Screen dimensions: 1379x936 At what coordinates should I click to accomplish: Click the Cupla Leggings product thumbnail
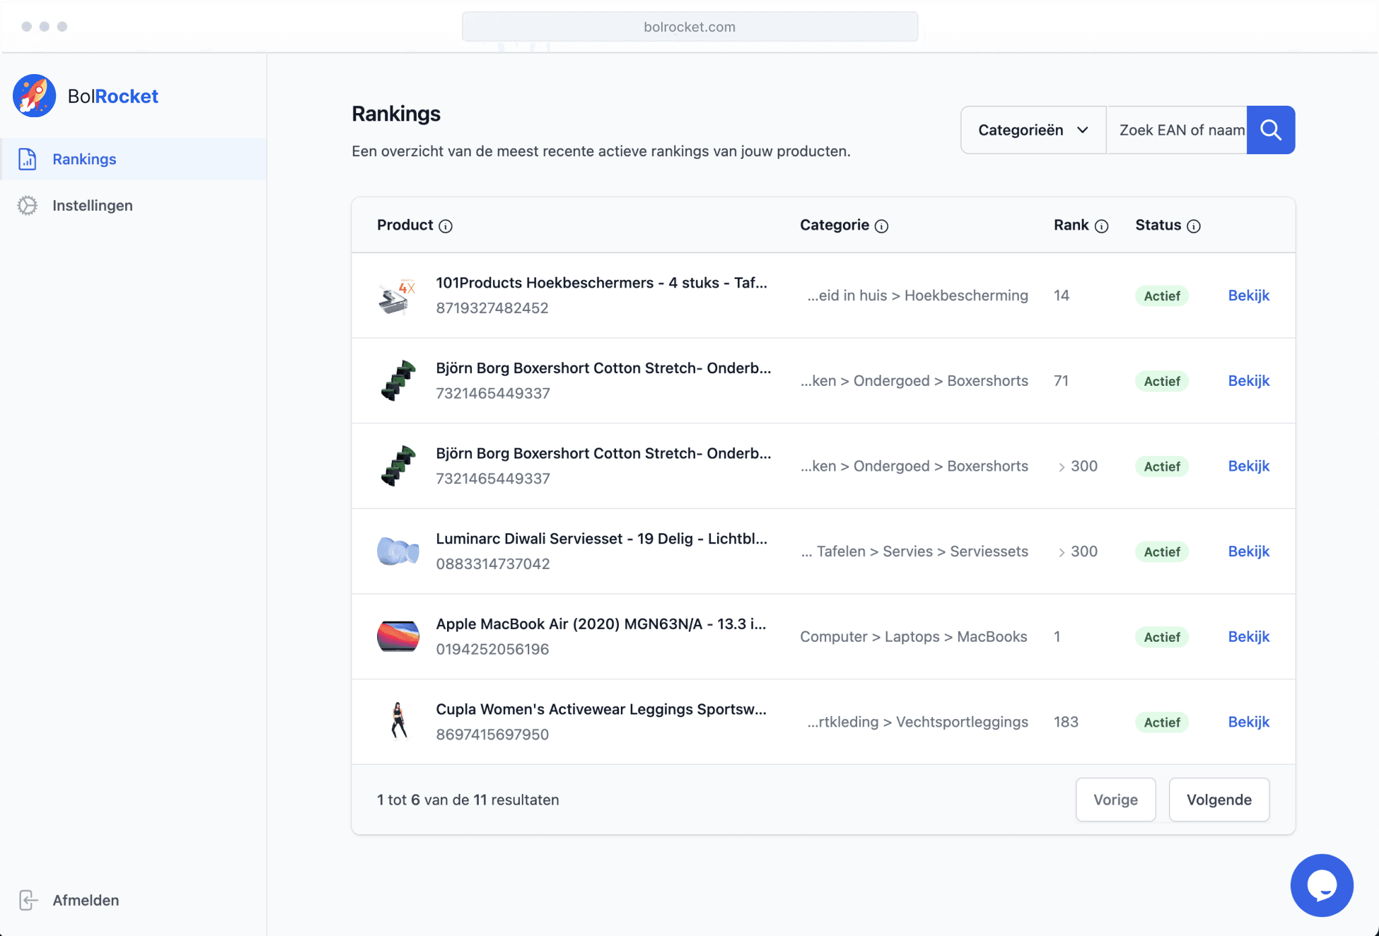point(398,722)
